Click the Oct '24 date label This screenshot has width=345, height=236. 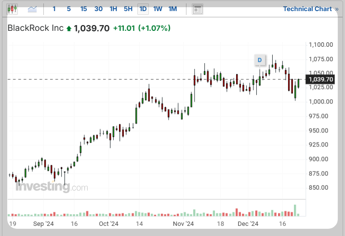click(x=108, y=224)
